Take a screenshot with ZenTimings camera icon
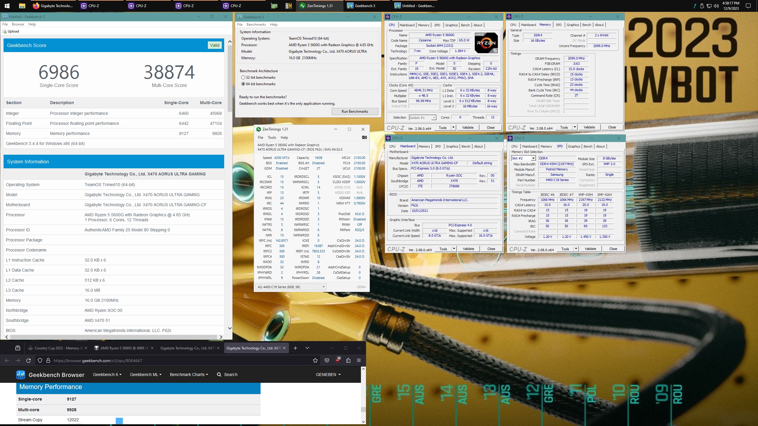Viewport: 758px width, 426px height. pos(364,138)
